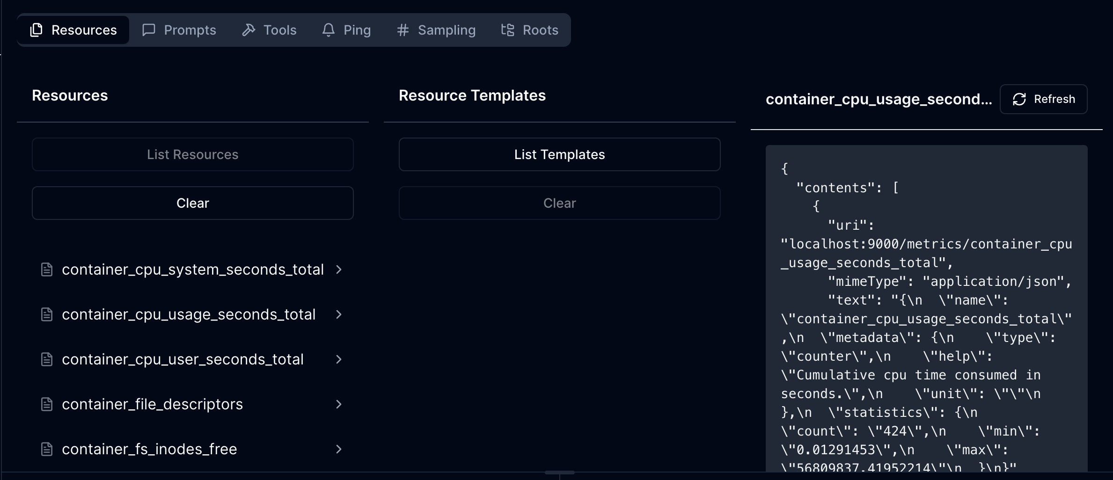Screen dimensions: 1113x480
Task: Click the bell icon on the Ping tab
Action: 329,30
